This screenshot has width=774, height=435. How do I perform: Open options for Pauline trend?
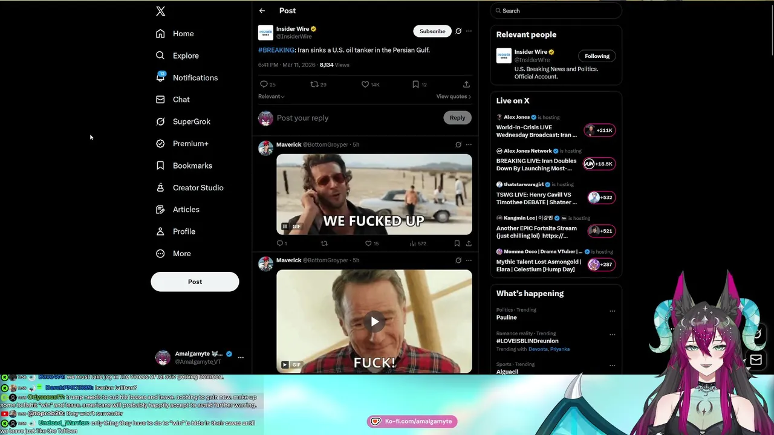click(612, 311)
